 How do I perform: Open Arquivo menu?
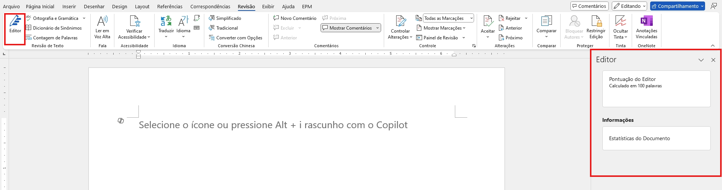pyautogui.click(x=11, y=6)
